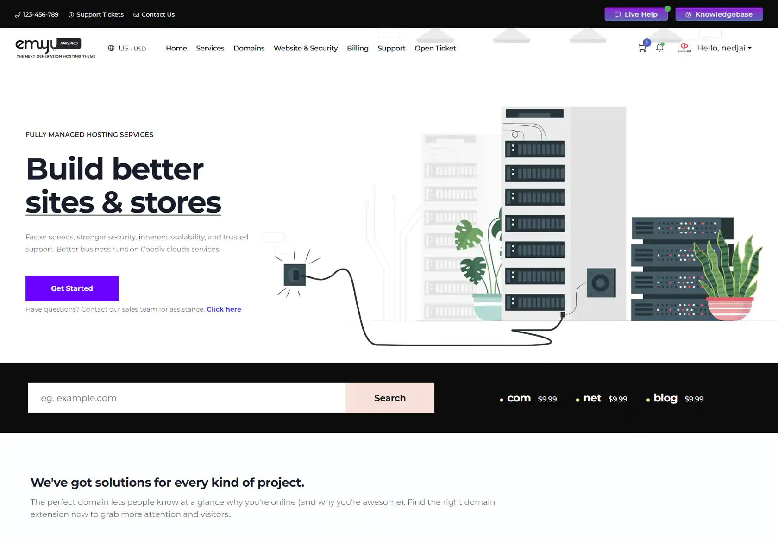Check the notifications bell icon
This screenshot has height=539, width=778.
(660, 48)
